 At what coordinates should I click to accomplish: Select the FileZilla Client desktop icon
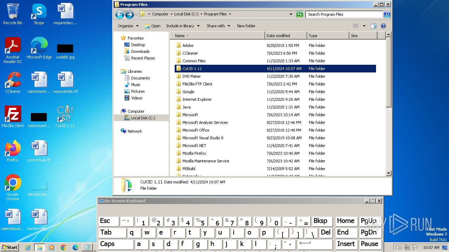[13, 117]
